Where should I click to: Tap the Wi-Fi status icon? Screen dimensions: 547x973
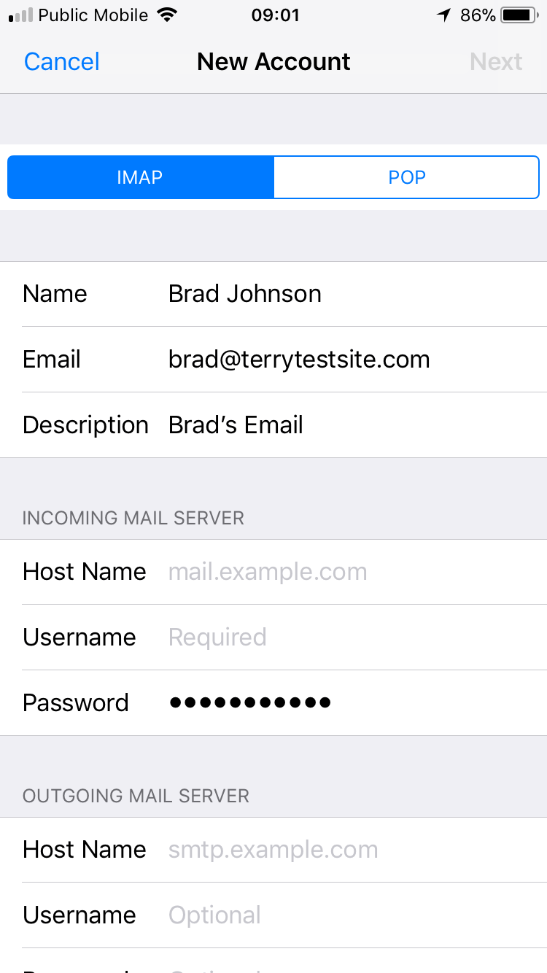(x=168, y=15)
